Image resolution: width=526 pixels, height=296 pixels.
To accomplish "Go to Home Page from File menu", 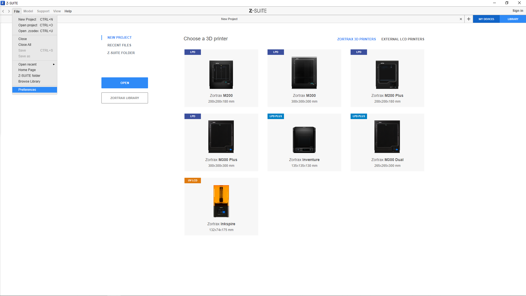I will (x=35, y=70).
